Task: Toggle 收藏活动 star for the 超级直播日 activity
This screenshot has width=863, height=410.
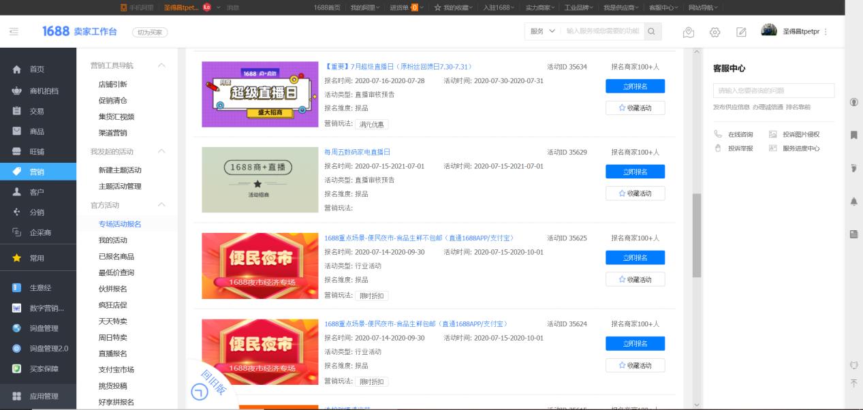Action: tap(635, 108)
